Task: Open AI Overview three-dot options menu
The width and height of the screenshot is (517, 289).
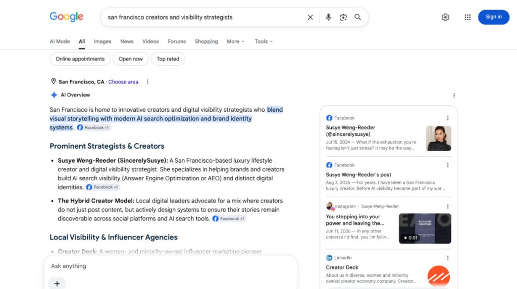Action: [454, 95]
